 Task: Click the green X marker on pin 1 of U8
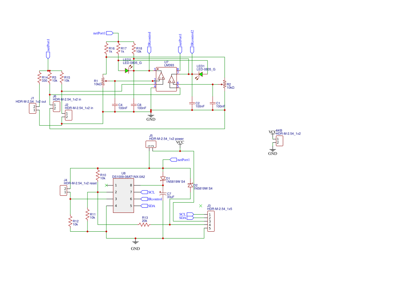pos(106,184)
